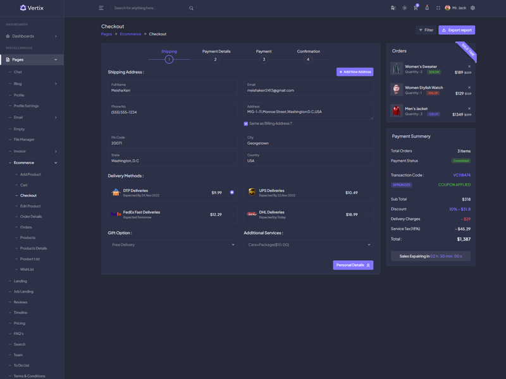Open settings gear icon in header

472,8
